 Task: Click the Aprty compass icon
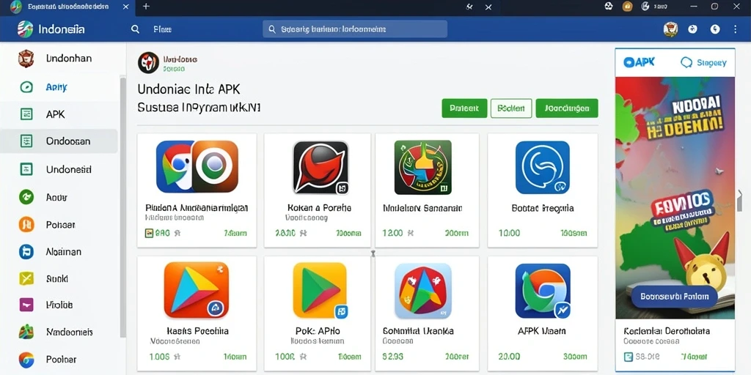tap(26, 87)
